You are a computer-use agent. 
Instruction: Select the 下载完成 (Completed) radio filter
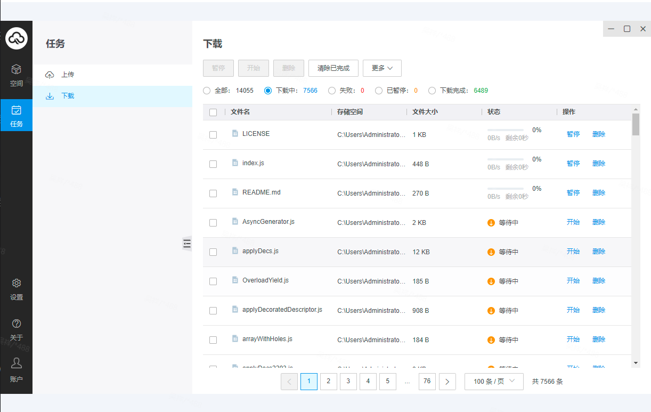432,91
